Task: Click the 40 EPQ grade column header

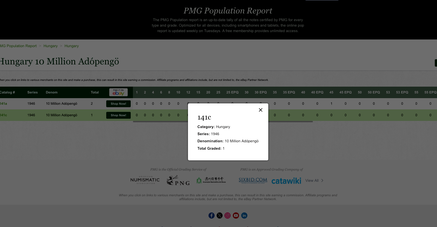Action: pyautogui.click(x=317, y=92)
